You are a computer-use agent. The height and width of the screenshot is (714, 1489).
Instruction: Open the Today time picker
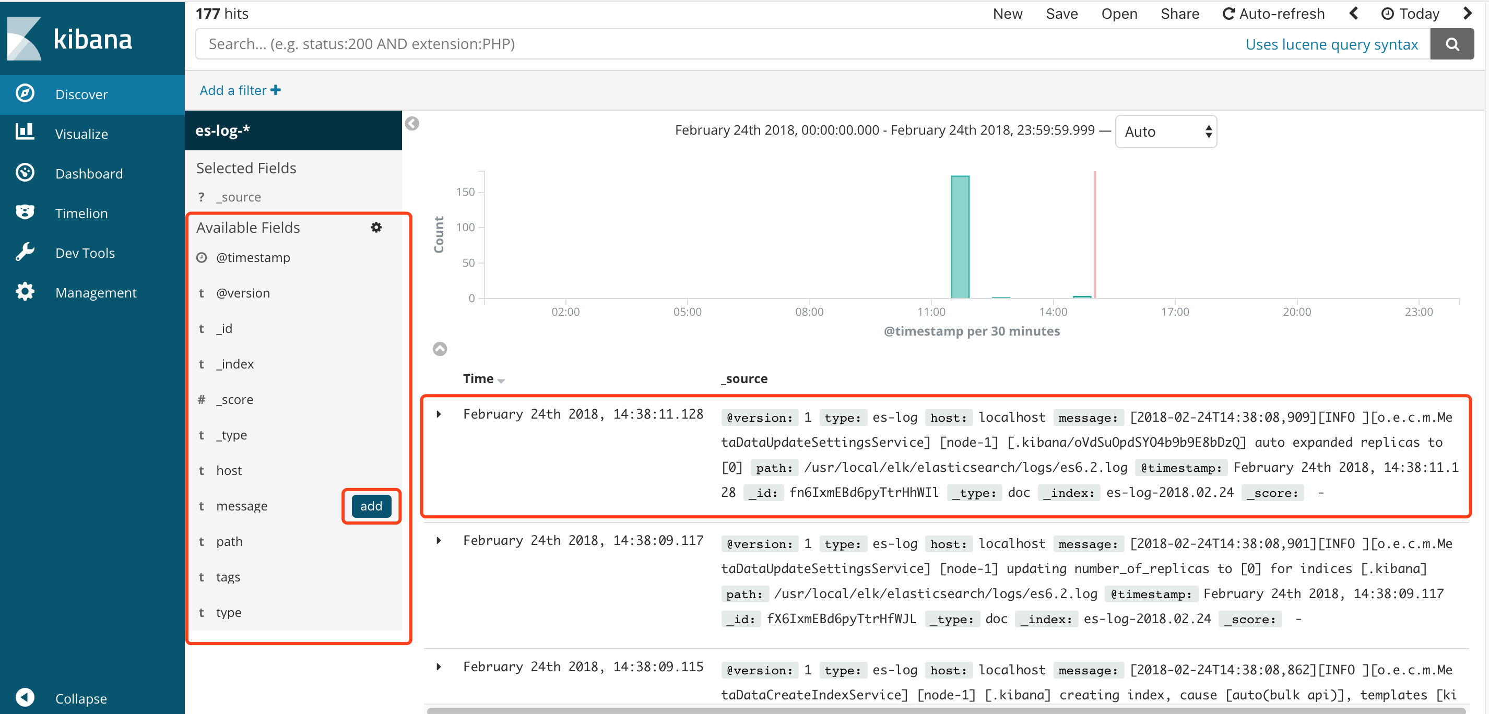(1410, 14)
